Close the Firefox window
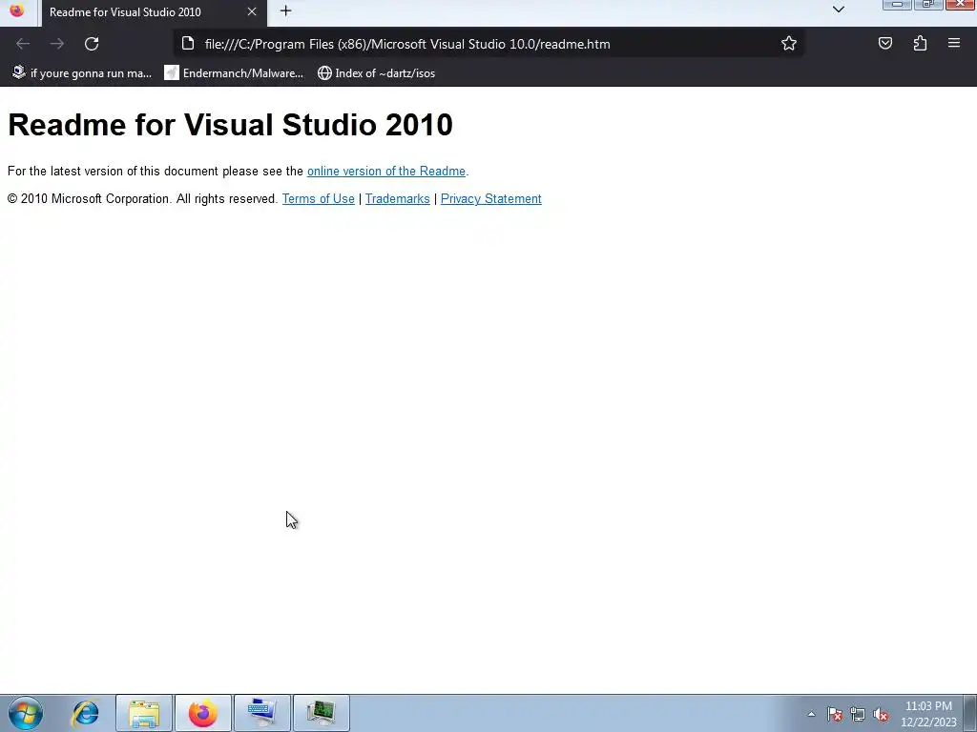Viewport: 977px width, 732px height. pyautogui.click(x=961, y=5)
